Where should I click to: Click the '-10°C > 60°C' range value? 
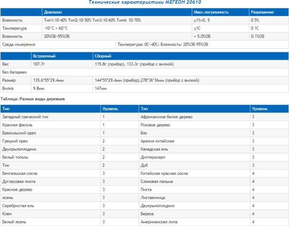[56, 28]
